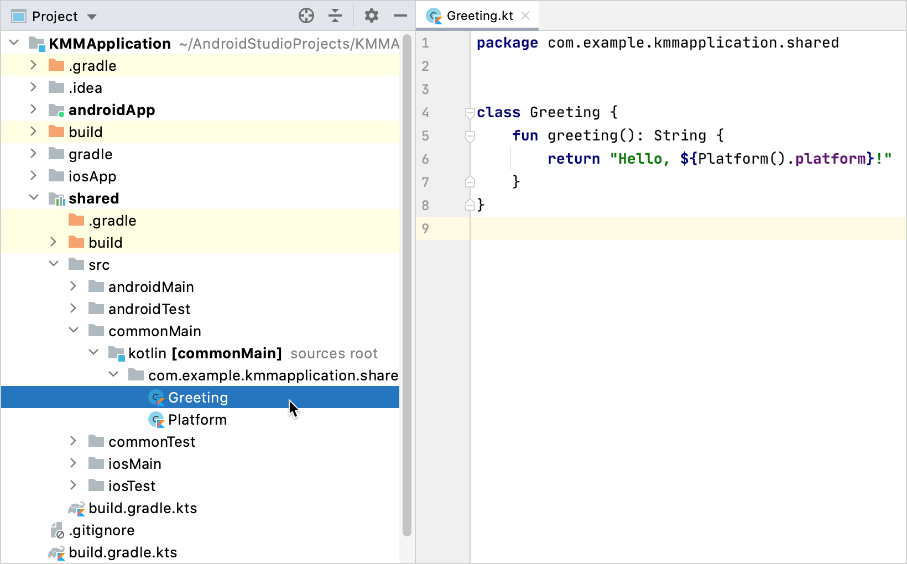Select the iosApp folder row

[200, 176]
